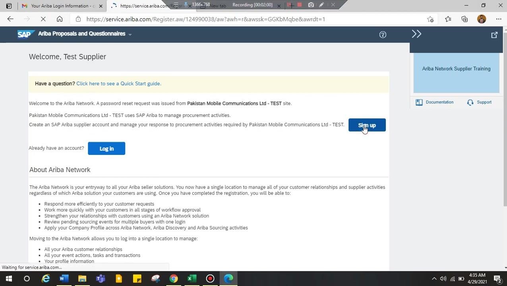Image resolution: width=507 pixels, height=286 pixels.
Task: Open the tab actions menu icon
Action: [9, 6]
